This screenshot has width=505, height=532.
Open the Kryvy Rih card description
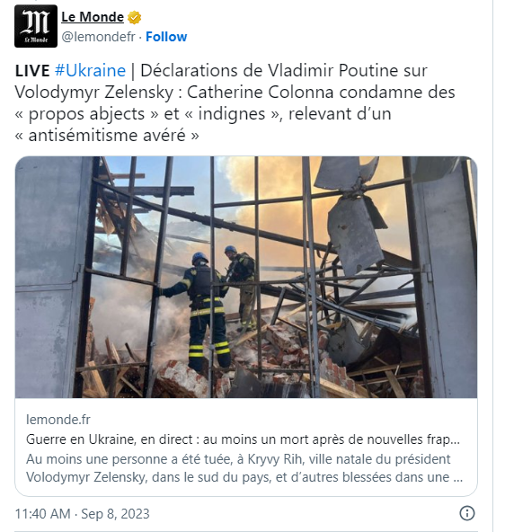[x=244, y=468]
